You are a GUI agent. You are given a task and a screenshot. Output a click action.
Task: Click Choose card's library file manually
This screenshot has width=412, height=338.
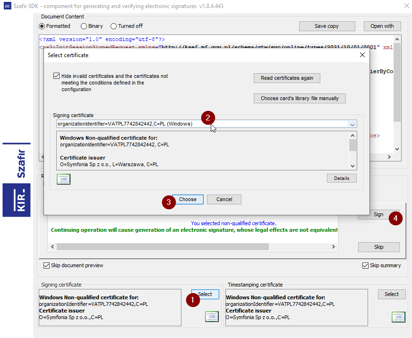coord(300,98)
